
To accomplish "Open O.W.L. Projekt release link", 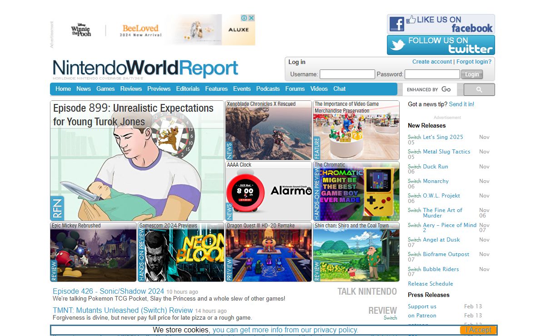I will click(441, 196).
